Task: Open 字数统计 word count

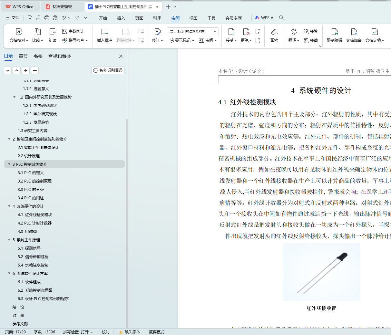Action: [x=73, y=31]
